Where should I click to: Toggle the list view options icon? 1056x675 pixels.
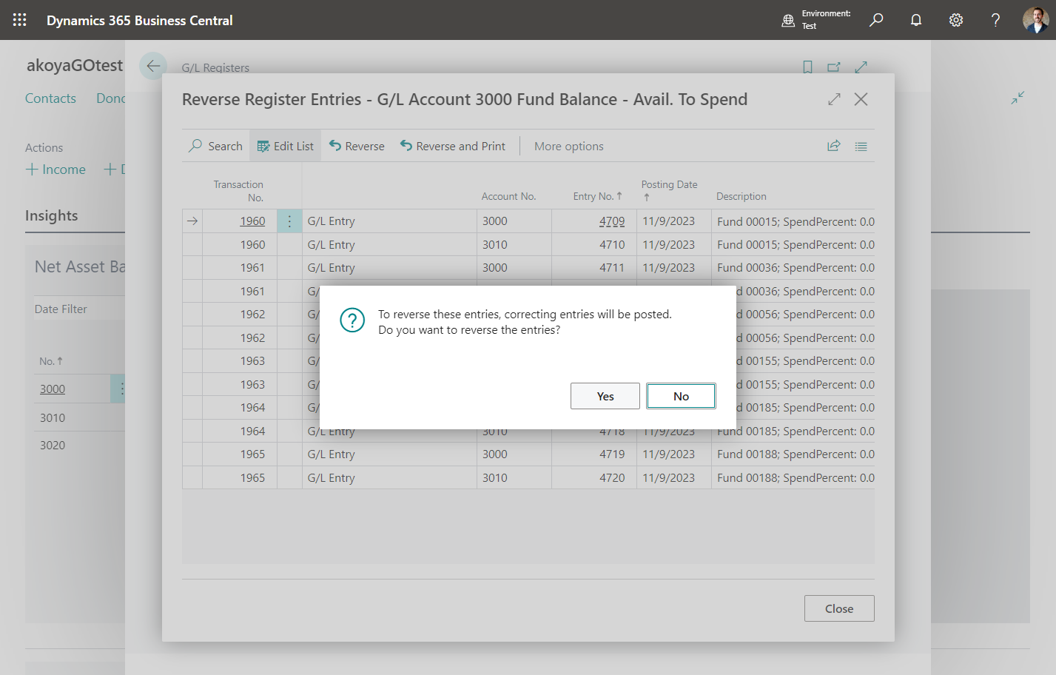point(861,147)
